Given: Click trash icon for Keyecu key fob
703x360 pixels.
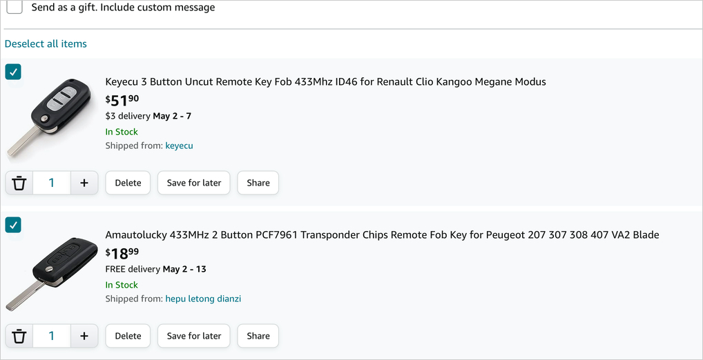Looking at the screenshot, I should tap(19, 183).
